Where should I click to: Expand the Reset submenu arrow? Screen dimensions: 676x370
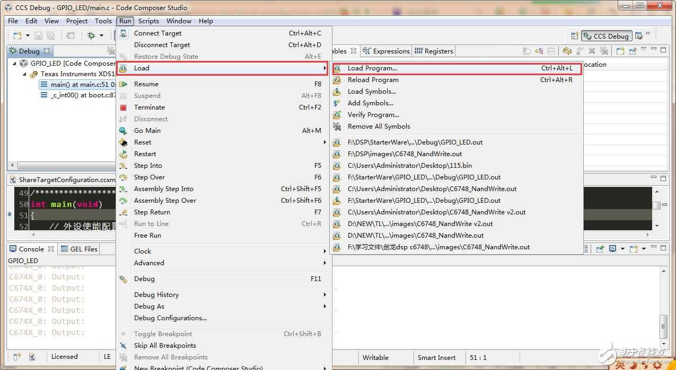(324, 142)
